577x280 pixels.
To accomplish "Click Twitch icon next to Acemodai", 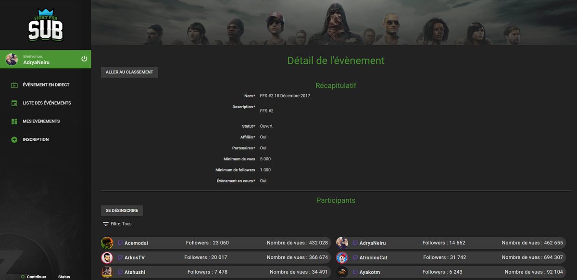I will coord(120,243).
